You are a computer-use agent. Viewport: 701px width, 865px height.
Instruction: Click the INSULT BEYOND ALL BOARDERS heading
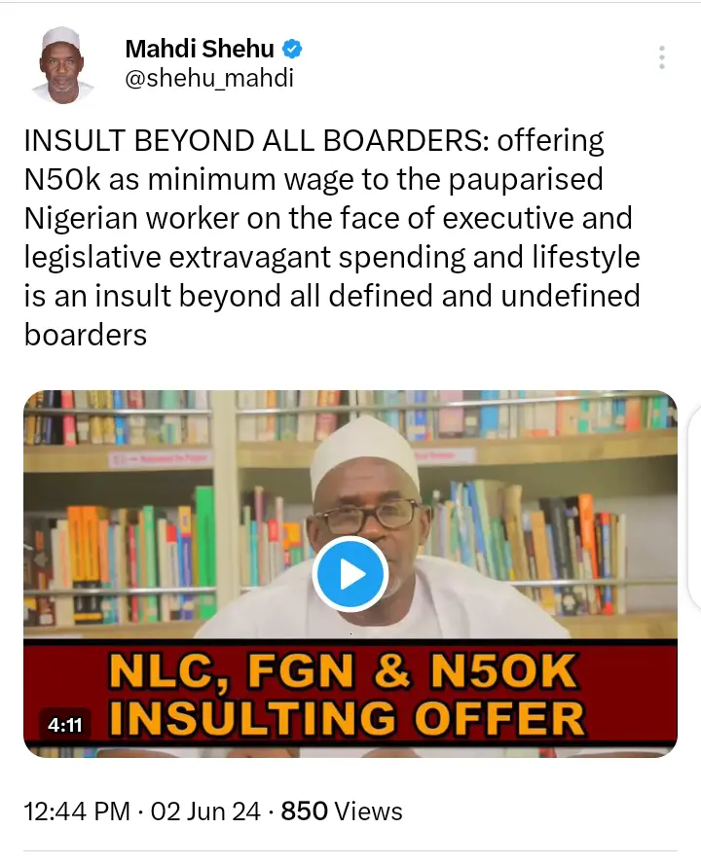pyautogui.click(x=256, y=141)
